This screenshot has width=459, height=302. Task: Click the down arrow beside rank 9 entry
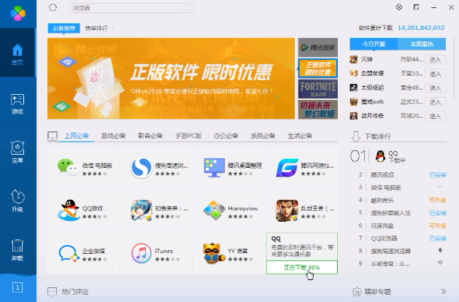(x=440, y=263)
